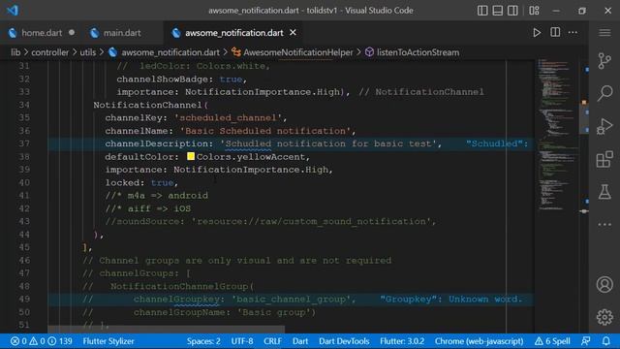This screenshot has width=620, height=349.
Task: Click line number 37 in gutter
Action: [24, 143]
